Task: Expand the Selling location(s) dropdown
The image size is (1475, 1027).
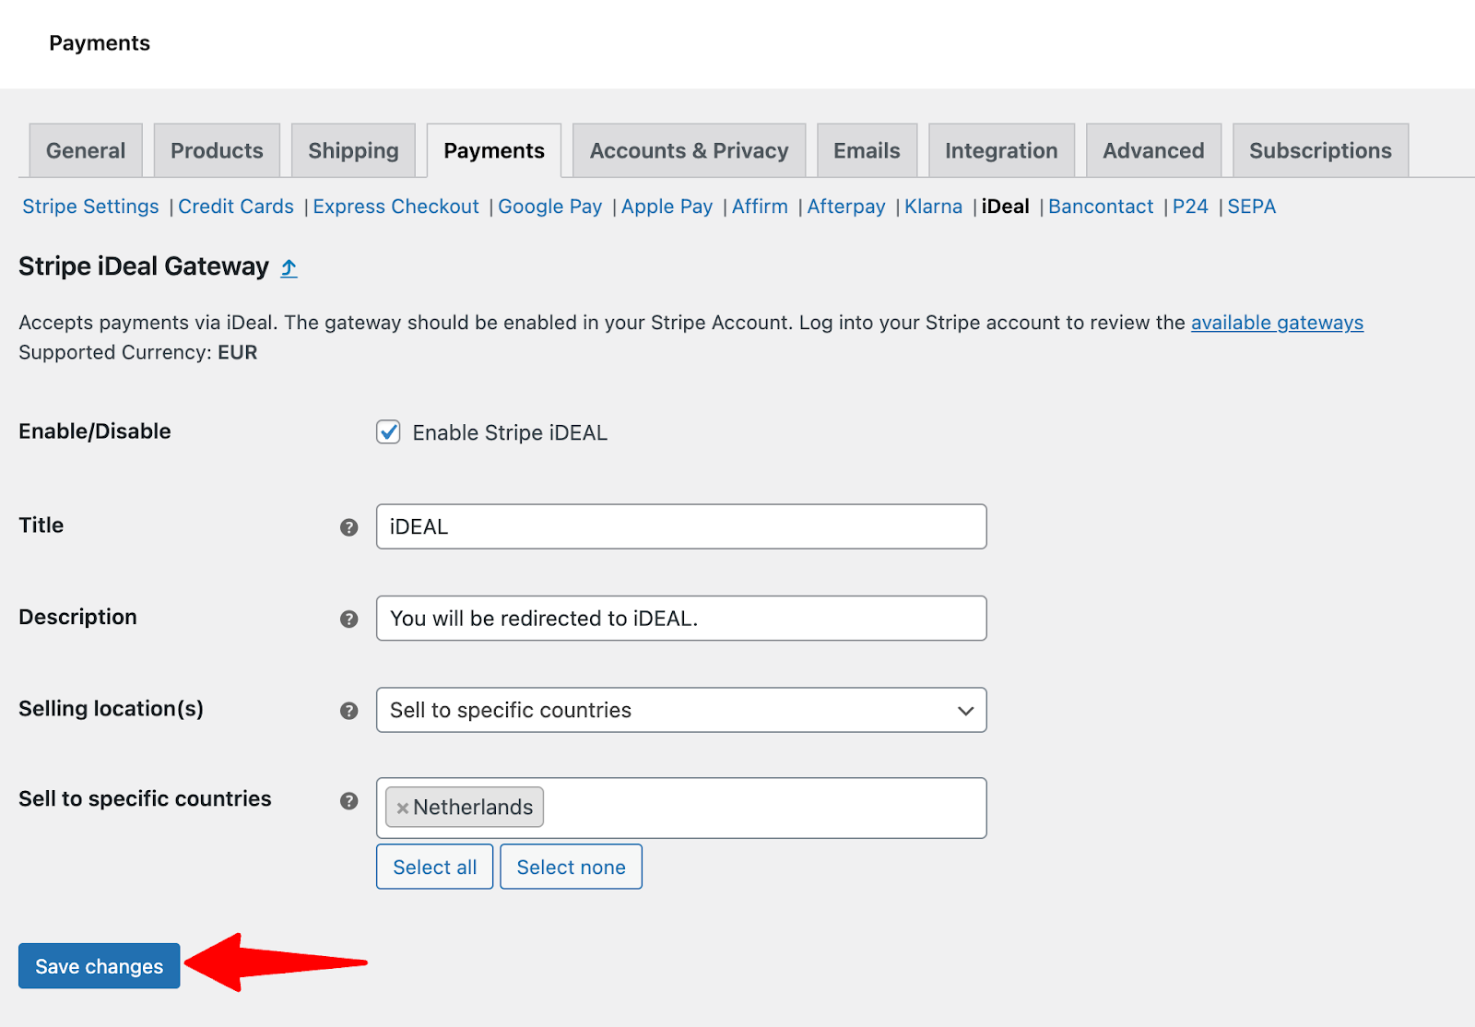Action: click(681, 710)
